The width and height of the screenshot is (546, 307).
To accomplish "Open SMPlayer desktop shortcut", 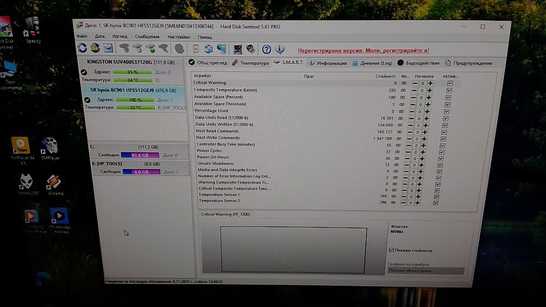I will pos(50,149).
